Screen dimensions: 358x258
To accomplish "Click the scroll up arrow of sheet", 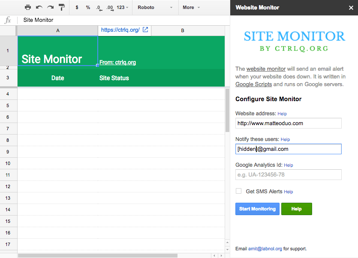I will pos(227,243).
